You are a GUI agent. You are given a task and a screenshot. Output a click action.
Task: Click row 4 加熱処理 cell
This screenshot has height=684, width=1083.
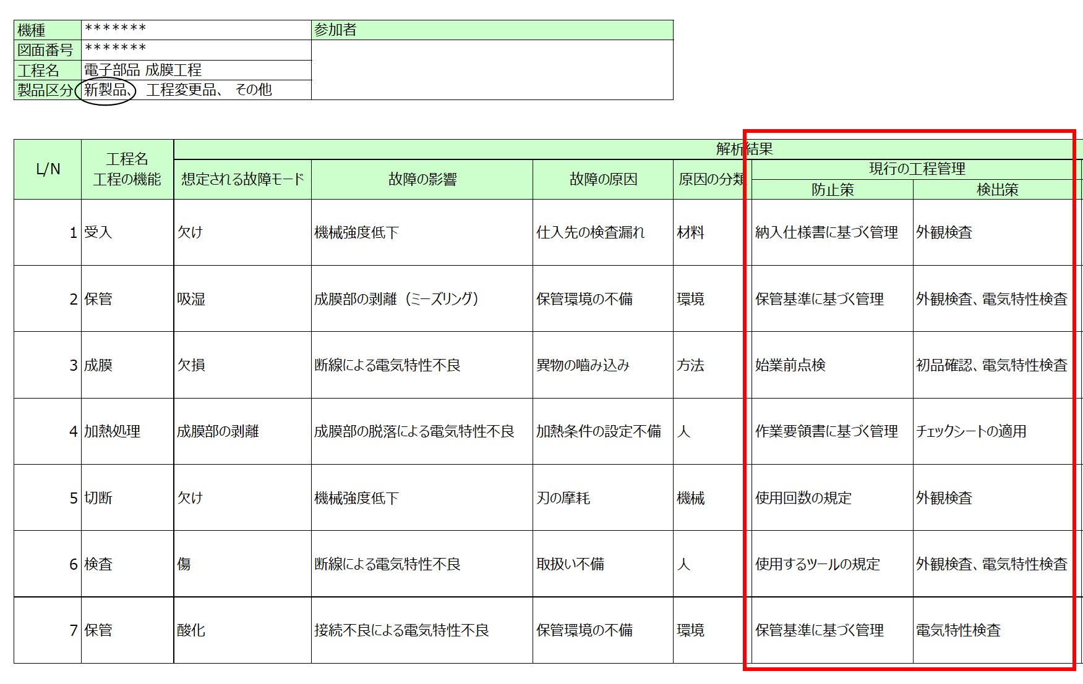coord(127,431)
